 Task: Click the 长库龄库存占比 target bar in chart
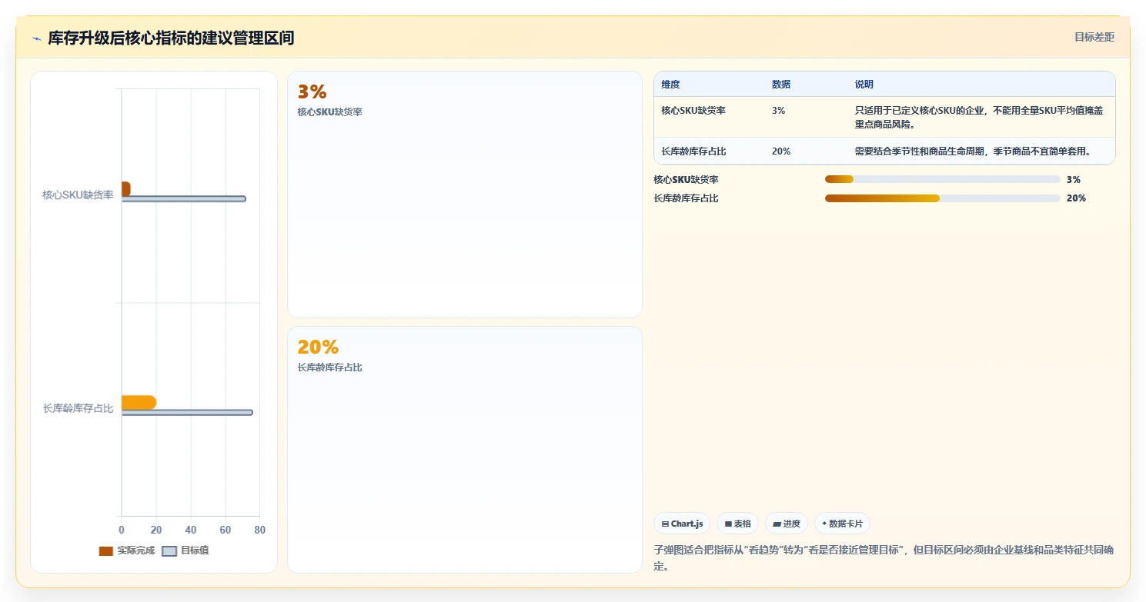point(187,413)
